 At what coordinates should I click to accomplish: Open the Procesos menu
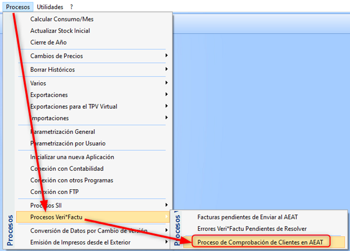(18, 7)
